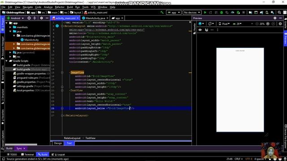Switch to the Design tab
The width and height of the screenshot is (287, 161).
point(58,143)
